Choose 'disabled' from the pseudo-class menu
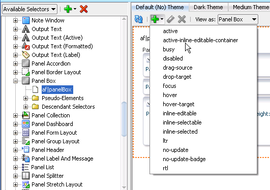This screenshot has width=270, height=190. click(203, 58)
